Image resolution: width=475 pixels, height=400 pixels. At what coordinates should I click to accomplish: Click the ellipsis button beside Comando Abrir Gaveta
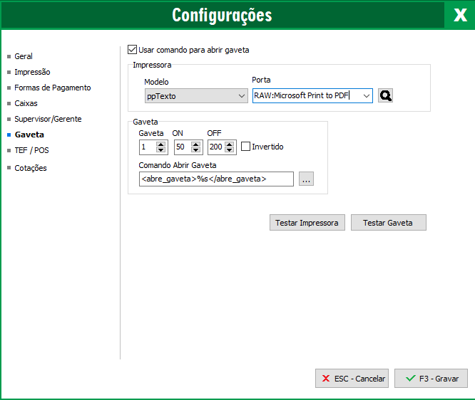coord(306,179)
